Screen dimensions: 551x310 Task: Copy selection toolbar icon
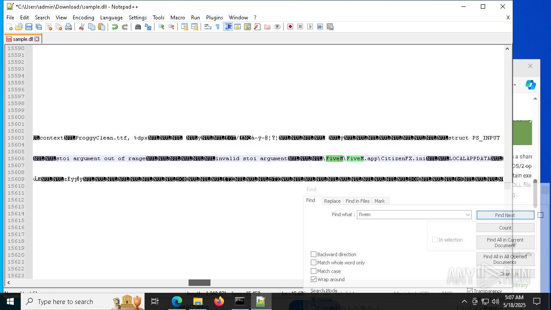click(92, 27)
